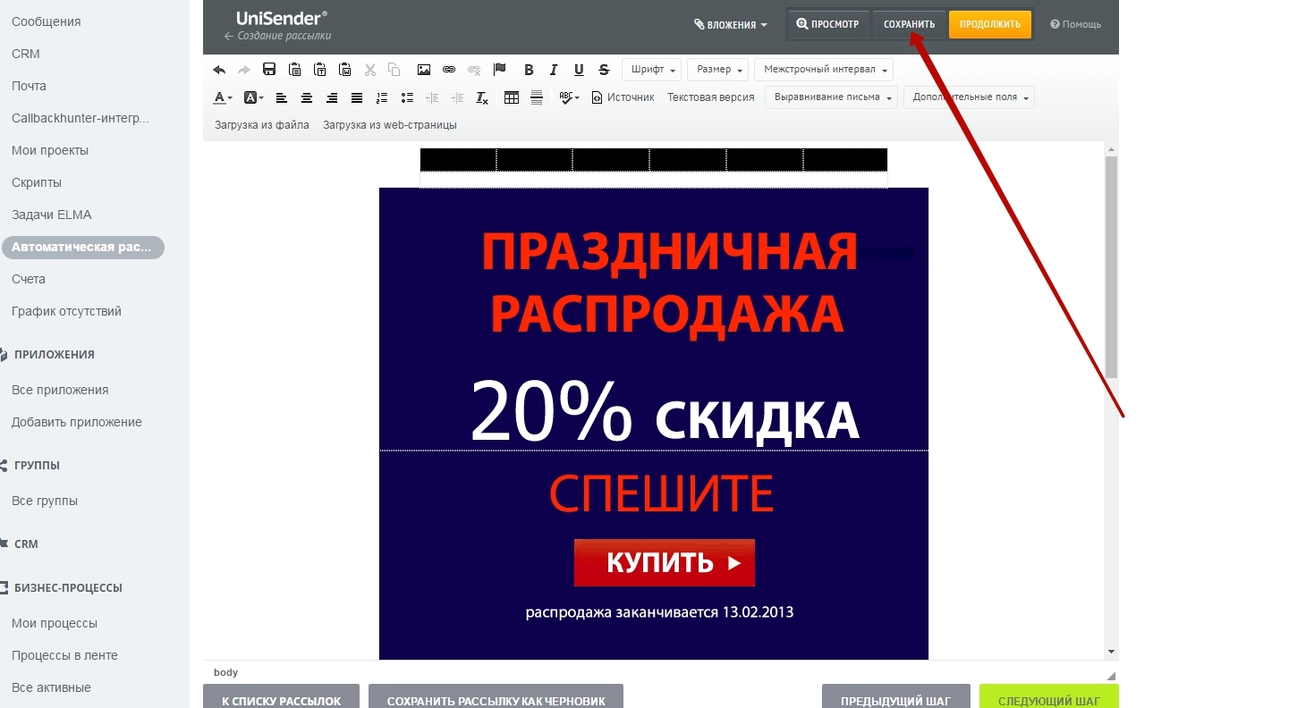Open the text color picker

(x=222, y=97)
